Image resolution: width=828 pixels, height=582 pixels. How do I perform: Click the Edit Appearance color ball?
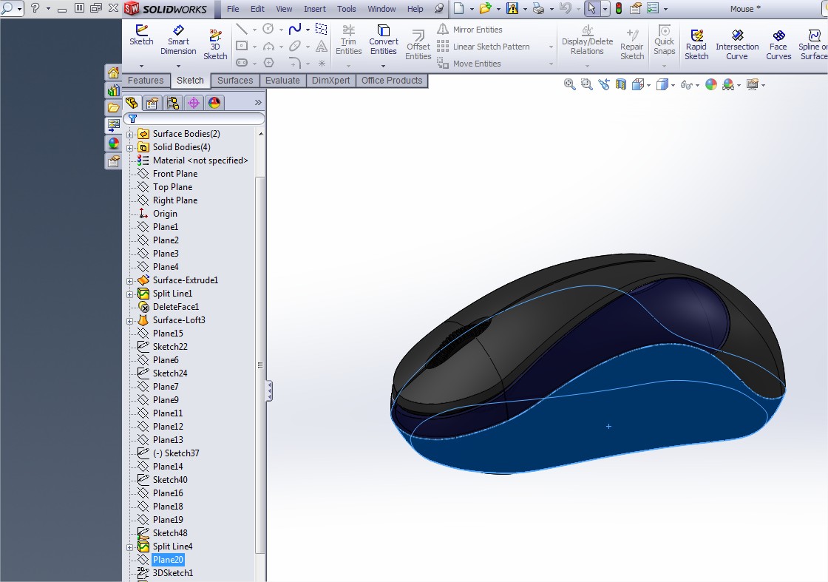tap(711, 84)
